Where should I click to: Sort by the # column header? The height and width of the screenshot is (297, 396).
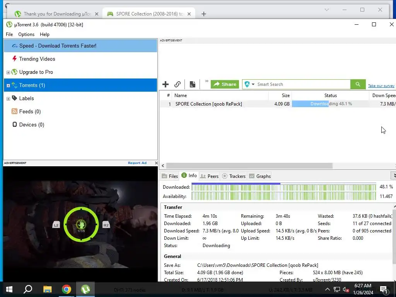pos(168,96)
